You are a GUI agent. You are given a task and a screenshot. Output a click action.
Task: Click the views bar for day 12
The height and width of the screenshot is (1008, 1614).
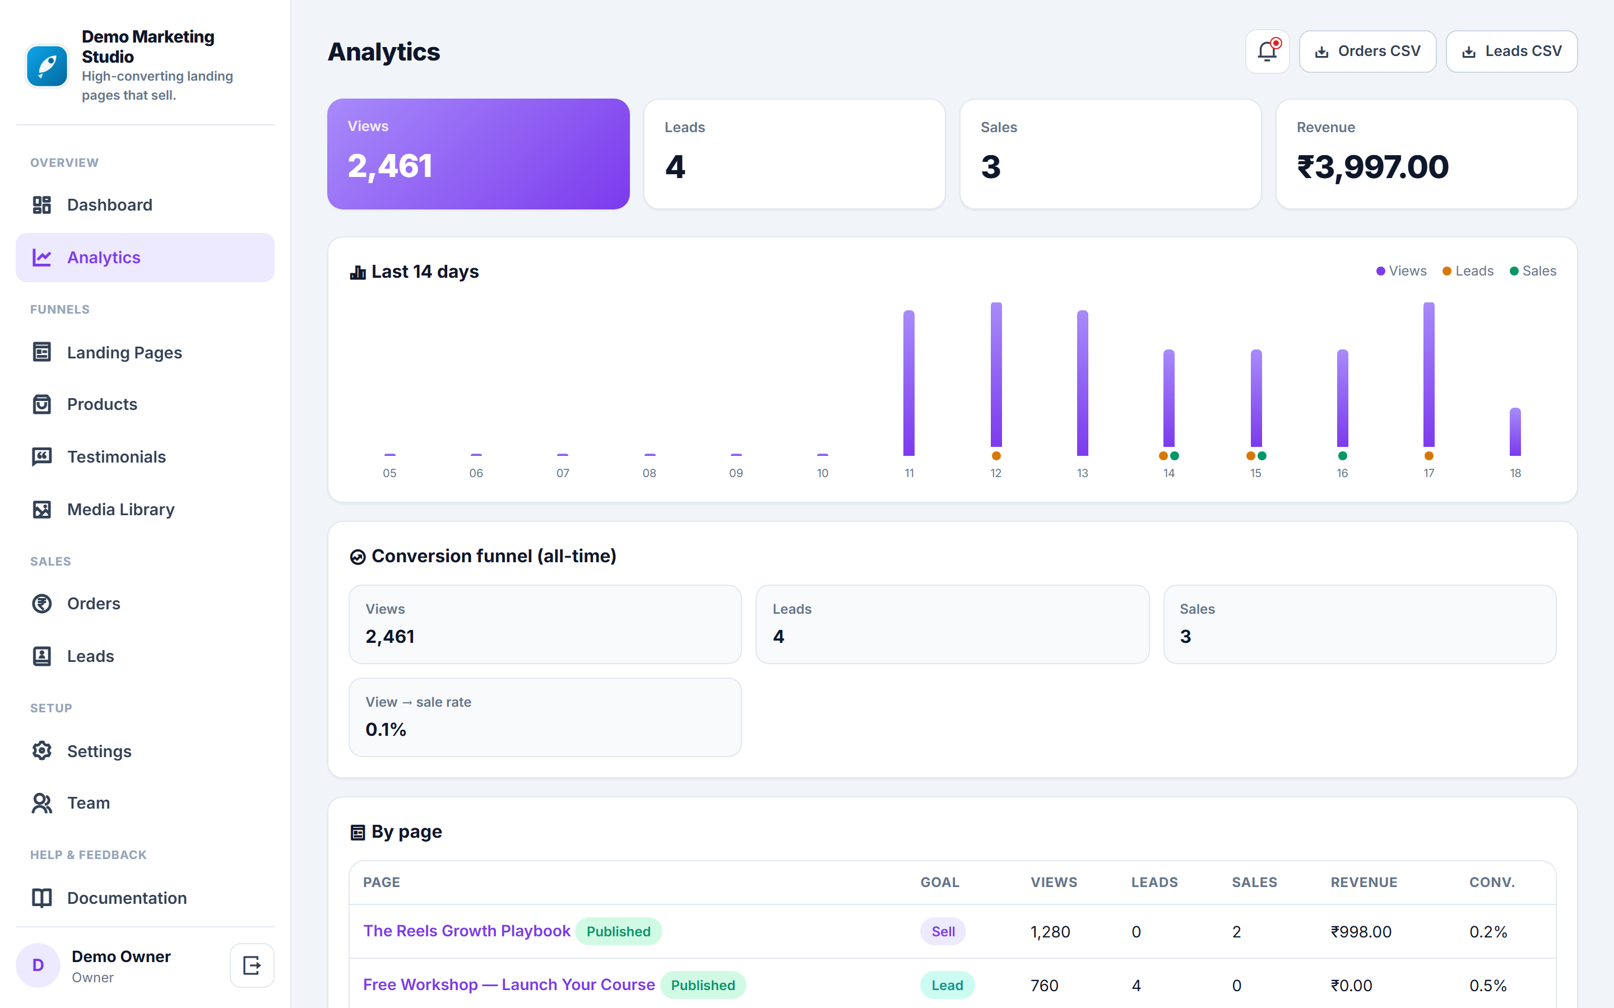click(x=996, y=375)
